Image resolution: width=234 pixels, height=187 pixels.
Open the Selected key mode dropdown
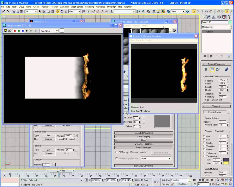point(181,180)
